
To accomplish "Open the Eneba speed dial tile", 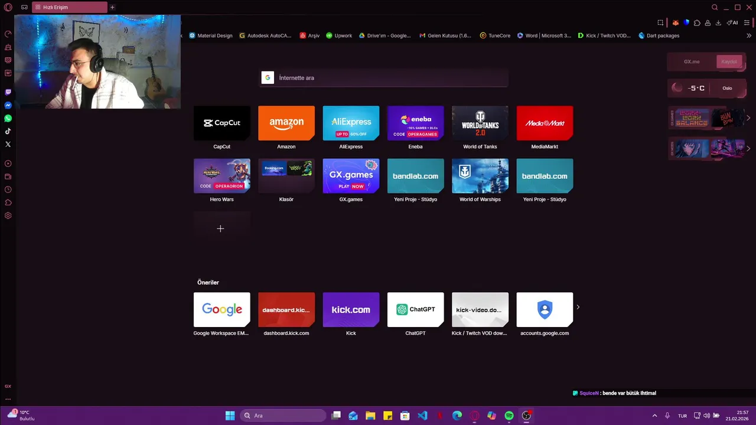I will (x=415, y=123).
